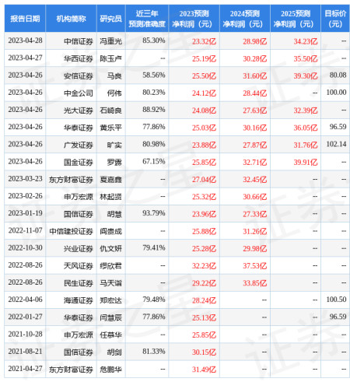Select the 2021-04-27 report date cell
This screenshot has height=382, width=350.
[x=25, y=369]
